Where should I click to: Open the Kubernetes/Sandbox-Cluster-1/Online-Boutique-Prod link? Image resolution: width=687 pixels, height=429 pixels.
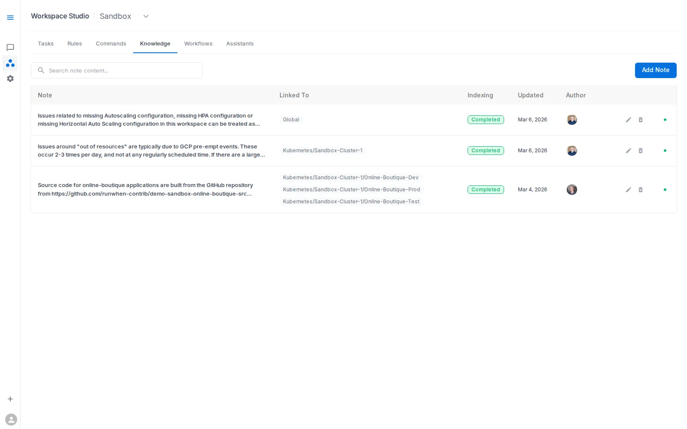351,189
